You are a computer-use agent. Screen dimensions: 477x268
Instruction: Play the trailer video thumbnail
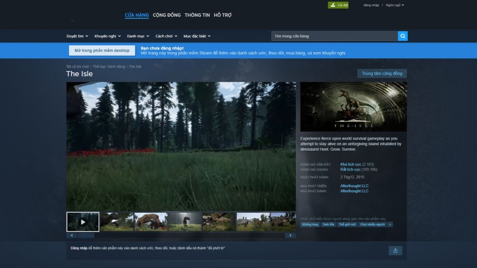pos(83,222)
